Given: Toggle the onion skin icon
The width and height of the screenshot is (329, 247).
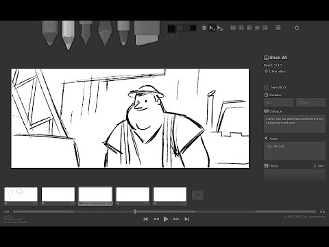Looking at the screenshot, I should coord(265,28).
